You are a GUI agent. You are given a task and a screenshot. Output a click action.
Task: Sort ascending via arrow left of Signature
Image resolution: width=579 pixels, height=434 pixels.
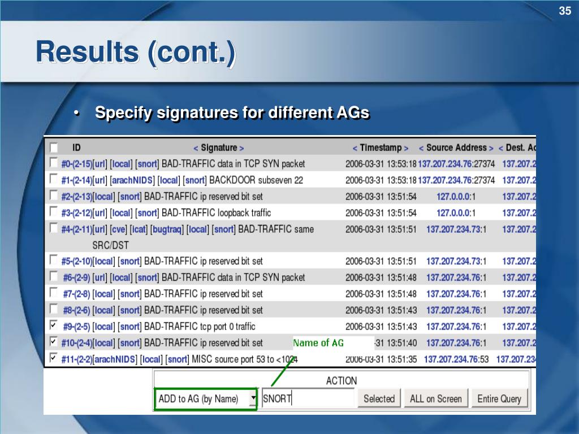coord(196,149)
